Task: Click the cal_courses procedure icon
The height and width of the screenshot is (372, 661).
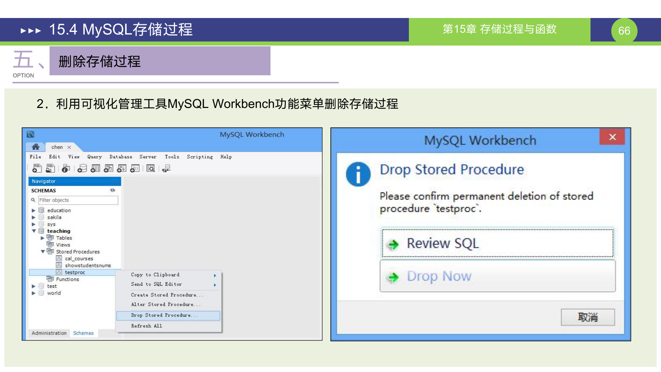Action: [x=59, y=259]
